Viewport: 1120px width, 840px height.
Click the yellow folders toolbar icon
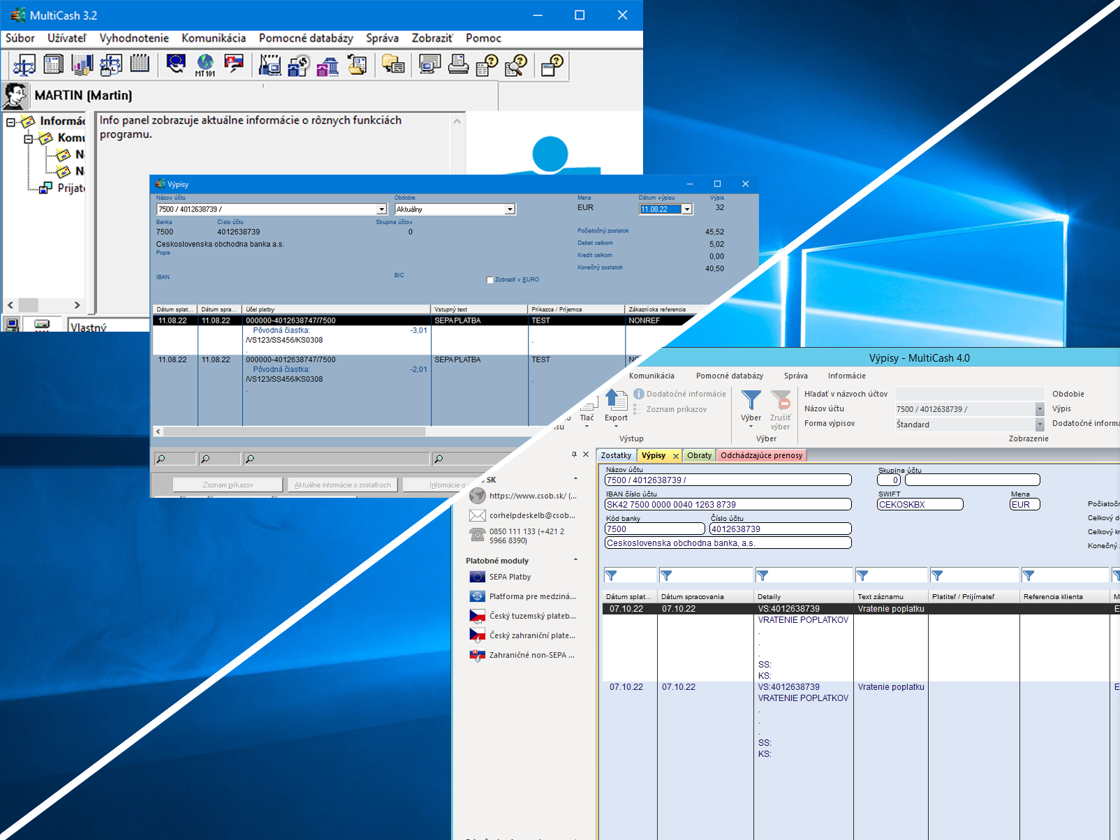[393, 65]
